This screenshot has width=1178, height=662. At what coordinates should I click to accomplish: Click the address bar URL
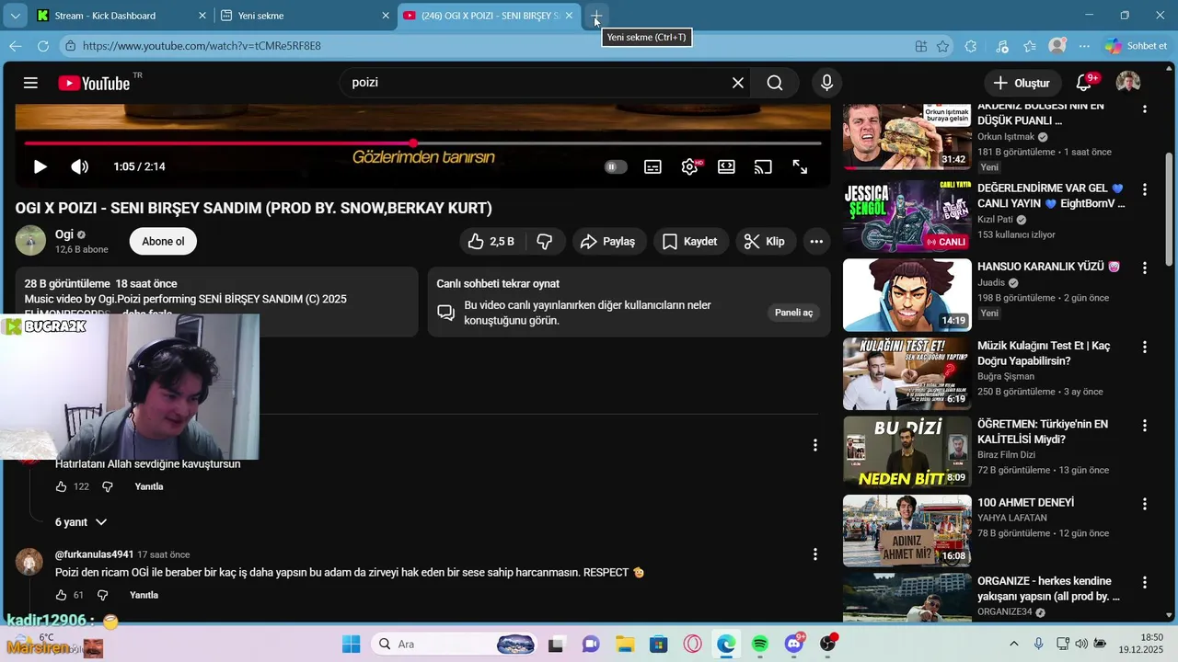[x=202, y=46]
